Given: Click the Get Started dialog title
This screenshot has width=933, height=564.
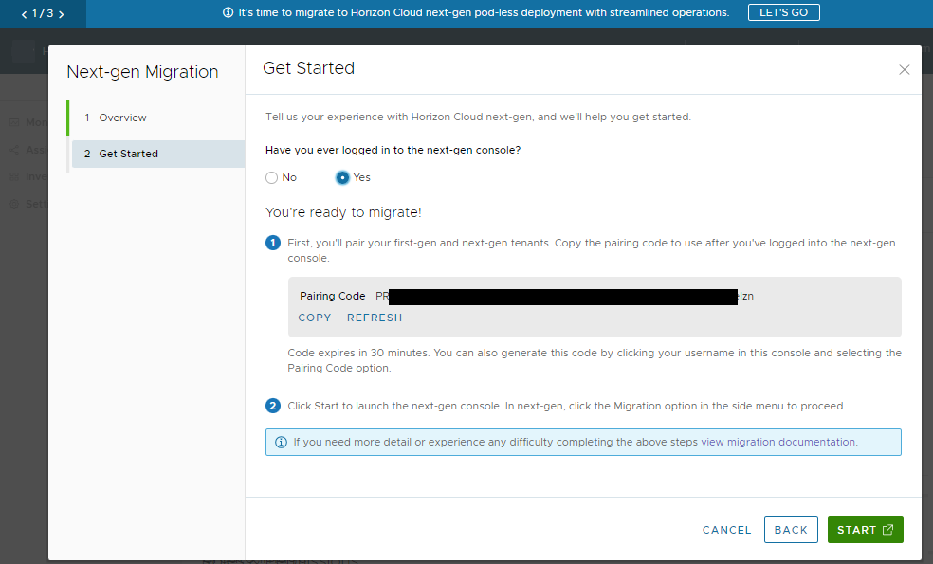Looking at the screenshot, I should tap(308, 68).
